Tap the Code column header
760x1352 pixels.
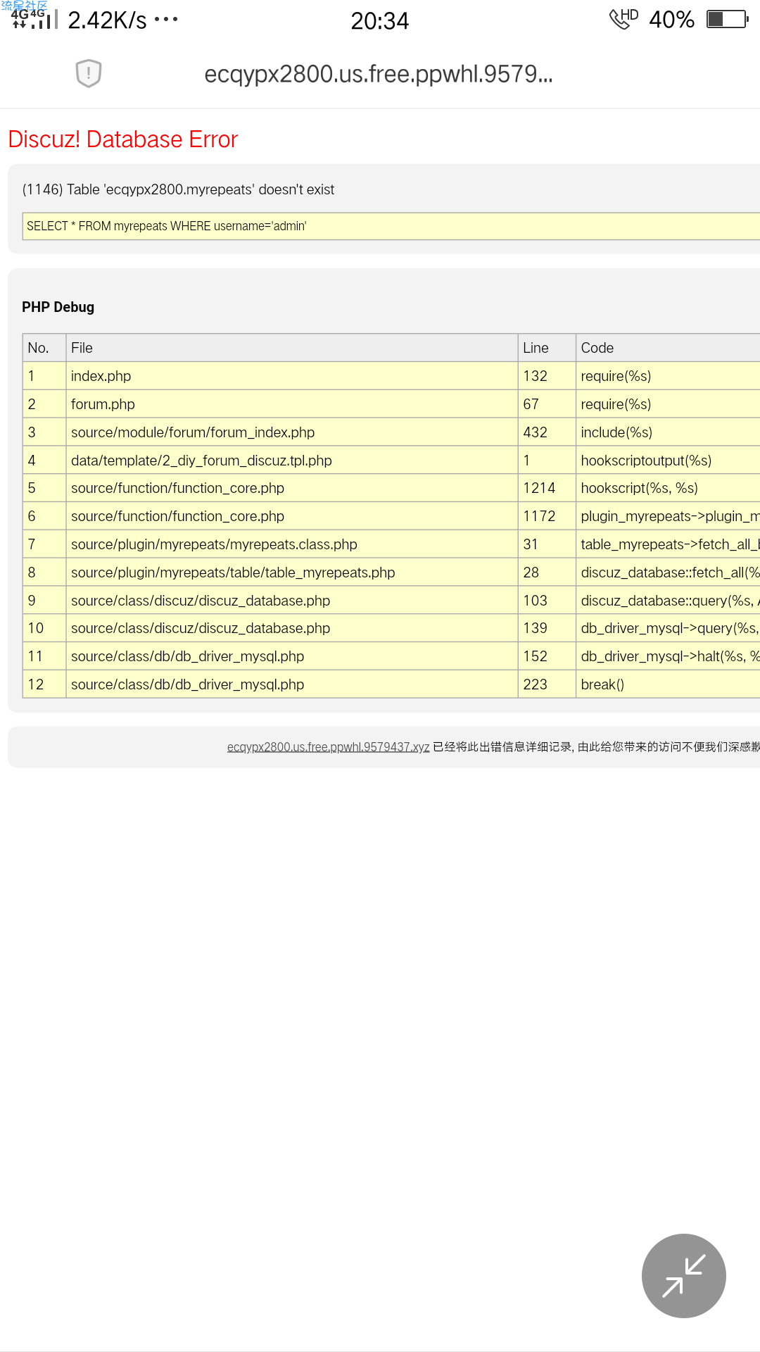668,348
